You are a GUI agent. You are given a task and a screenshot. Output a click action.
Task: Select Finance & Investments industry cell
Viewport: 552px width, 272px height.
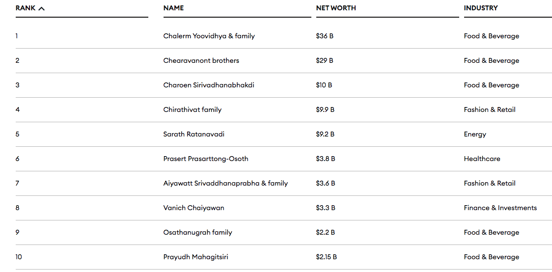pyautogui.click(x=500, y=208)
